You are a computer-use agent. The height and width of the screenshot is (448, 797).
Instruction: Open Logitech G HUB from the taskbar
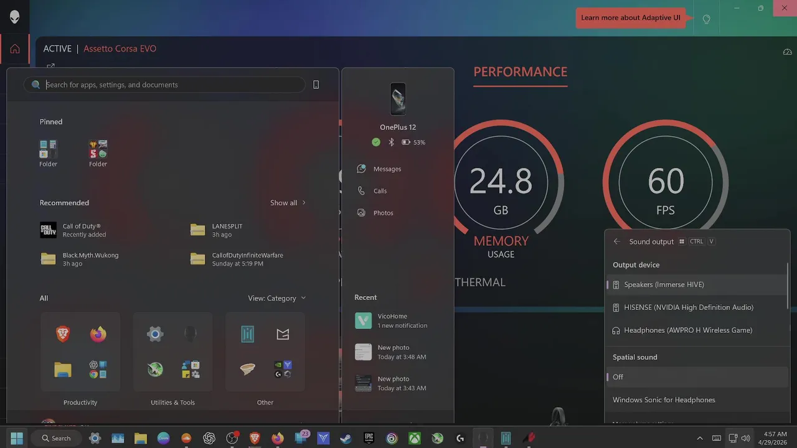(x=460, y=438)
